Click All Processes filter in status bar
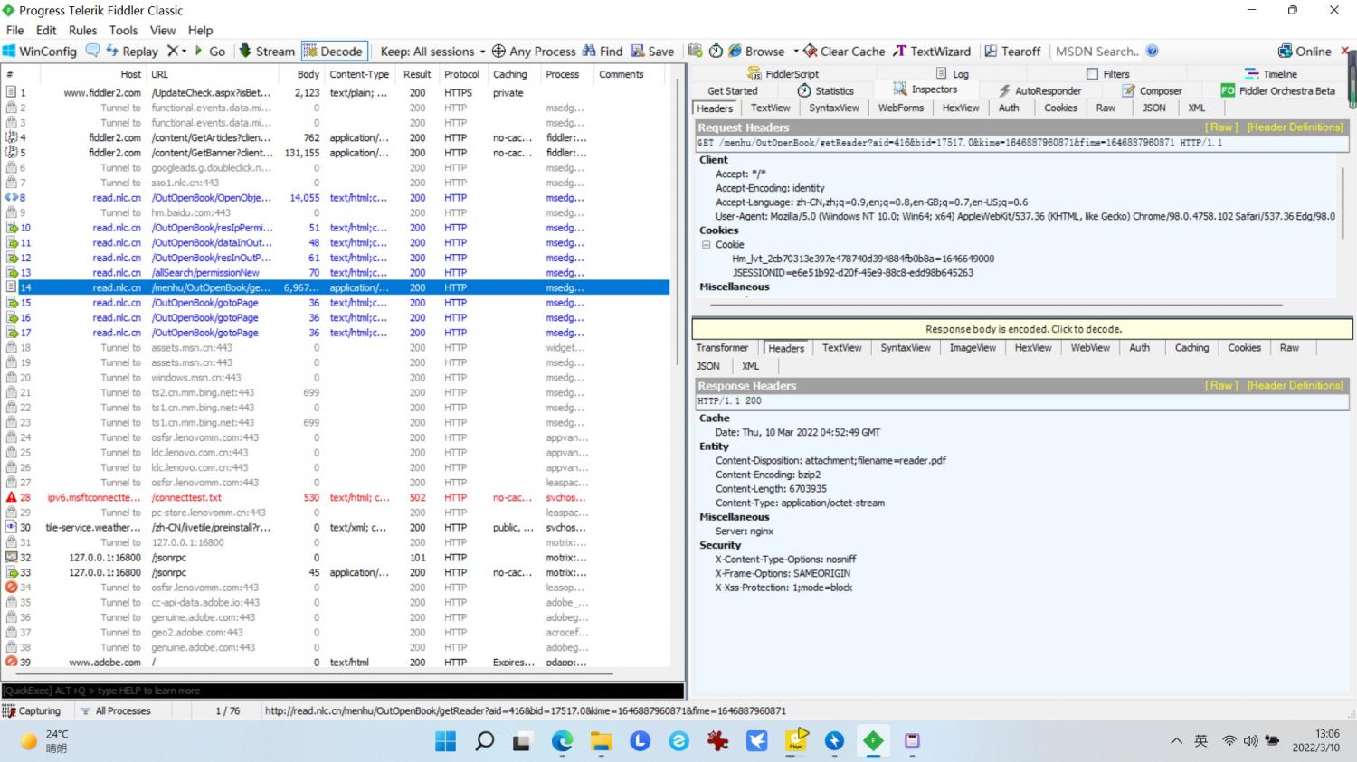1357x762 pixels. click(x=115, y=711)
